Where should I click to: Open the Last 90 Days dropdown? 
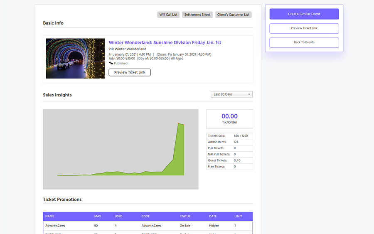(231, 94)
